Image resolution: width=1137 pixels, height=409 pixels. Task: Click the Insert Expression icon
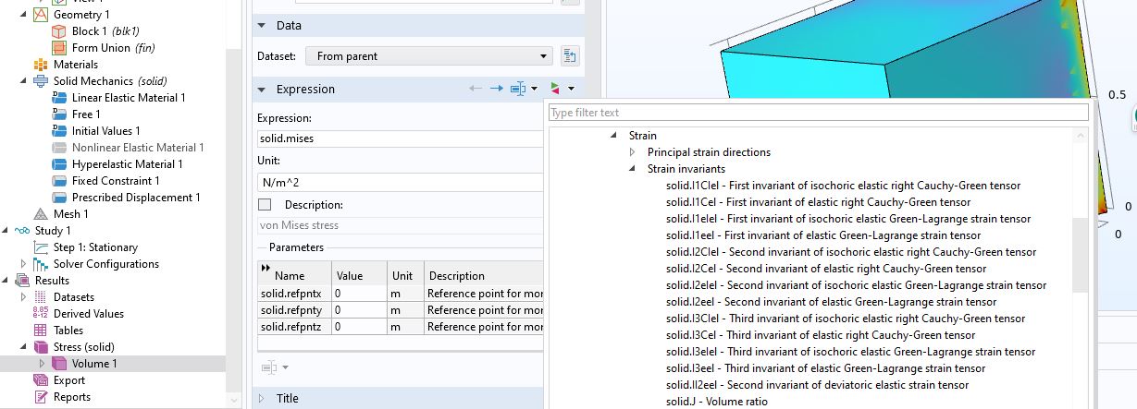pos(518,89)
